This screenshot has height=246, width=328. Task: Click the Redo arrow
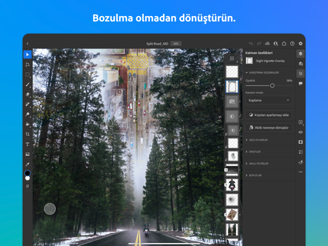point(259,43)
